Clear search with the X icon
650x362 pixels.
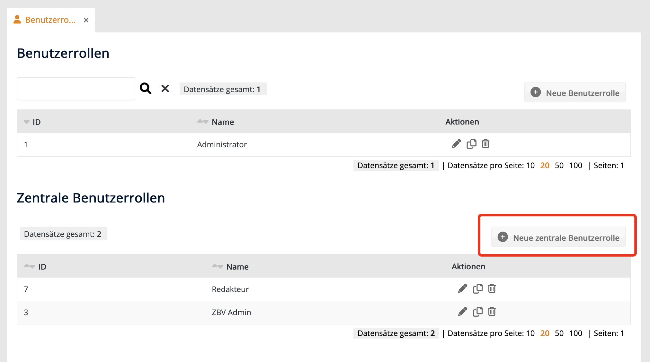click(x=165, y=88)
